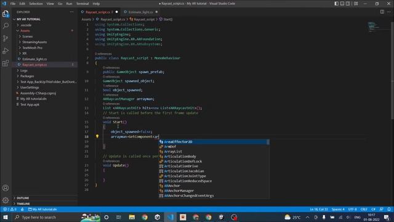The image size is (394, 222).
Task: Click the Split Editor icon
Action: [382, 12]
